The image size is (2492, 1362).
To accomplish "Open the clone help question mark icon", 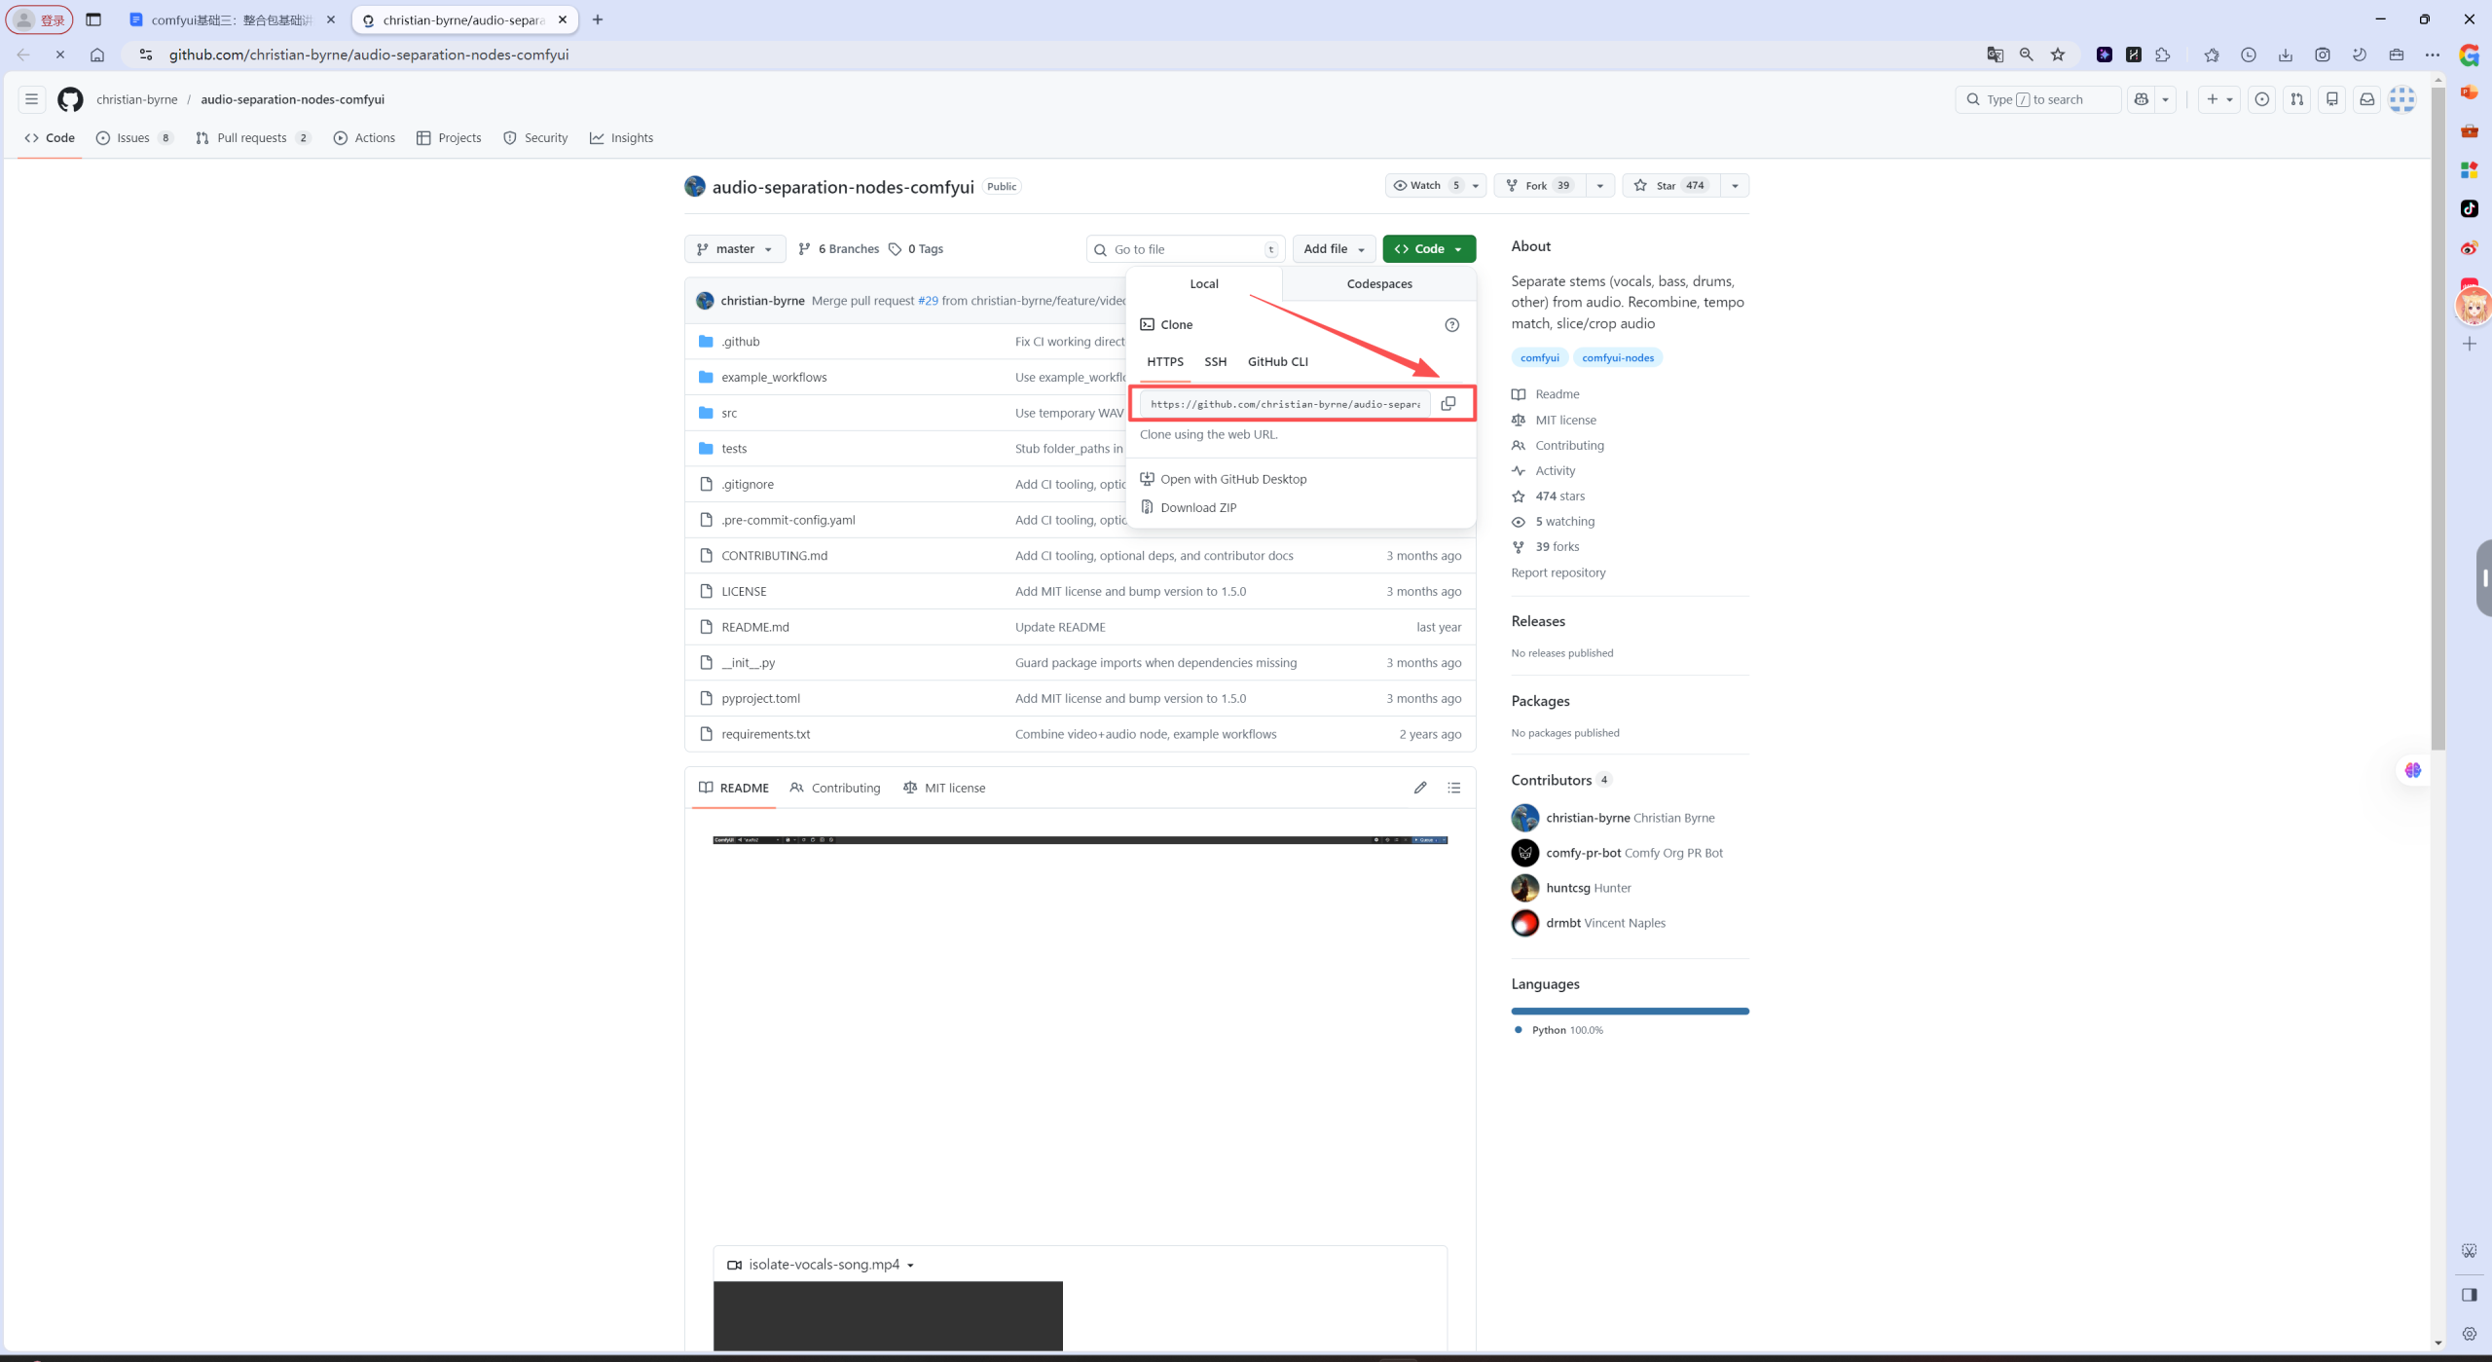I will click(1451, 325).
